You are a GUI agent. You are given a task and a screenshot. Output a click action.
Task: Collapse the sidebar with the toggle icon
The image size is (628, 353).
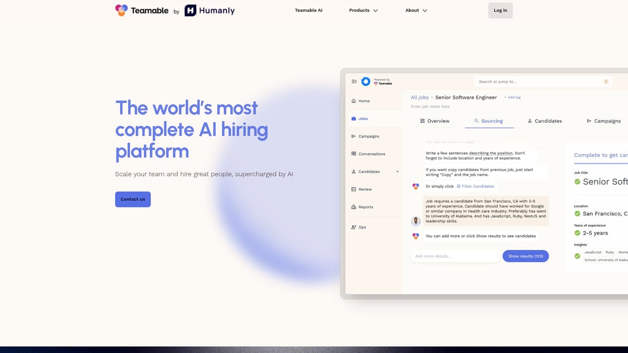tap(354, 82)
